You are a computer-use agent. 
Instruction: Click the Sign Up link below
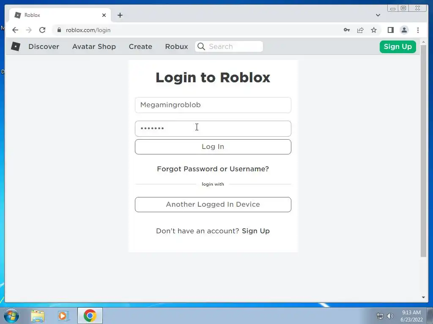click(x=256, y=231)
